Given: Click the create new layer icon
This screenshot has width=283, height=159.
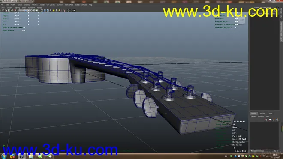Looking at the screenshot, I should click(274, 120).
